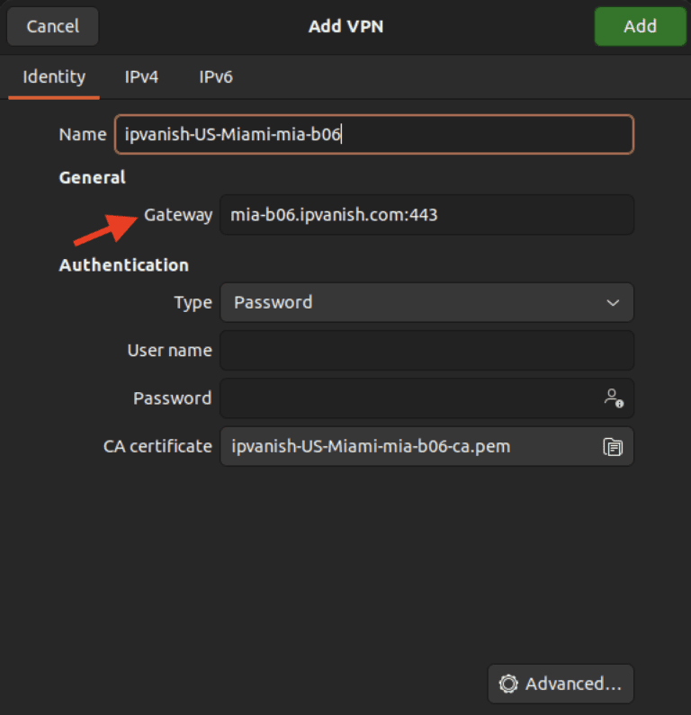Click the chevron arrow in Type combo box
The image size is (691, 715).
pos(613,303)
